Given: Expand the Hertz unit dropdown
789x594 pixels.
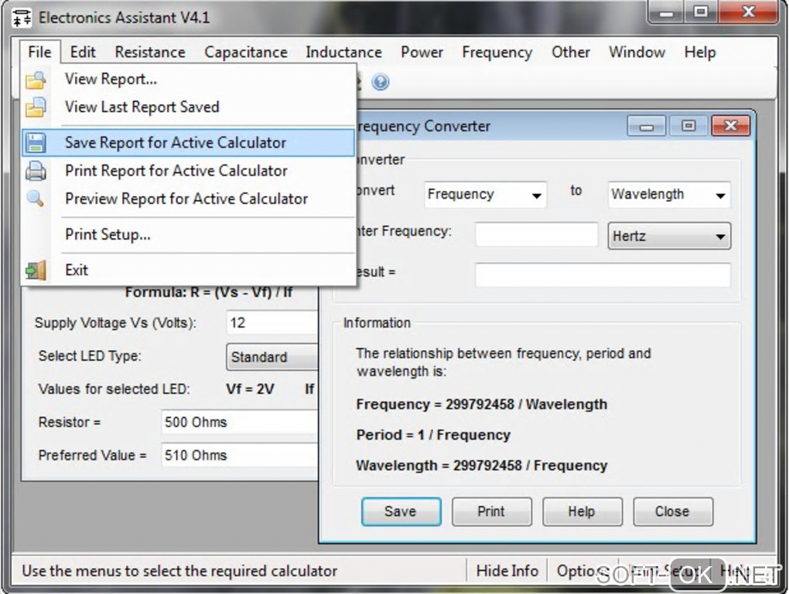Looking at the screenshot, I should (x=669, y=236).
